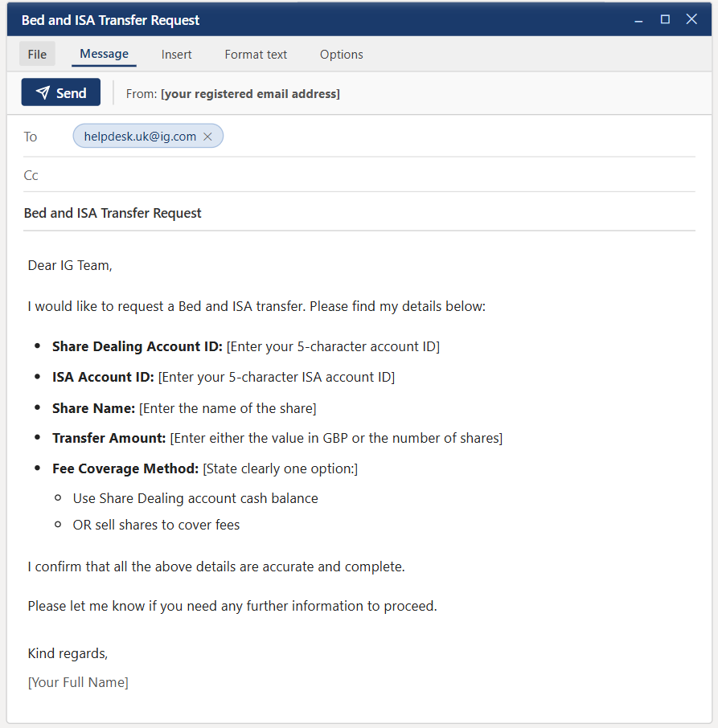This screenshot has height=728, width=718.
Task: Place cursor in Share Dealing Account ID placeholder
Action: (333, 347)
